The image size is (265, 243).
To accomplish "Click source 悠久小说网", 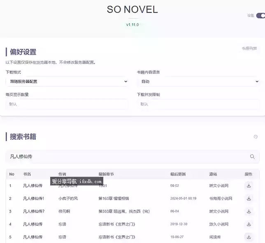I will pyautogui.click(x=219, y=224).
